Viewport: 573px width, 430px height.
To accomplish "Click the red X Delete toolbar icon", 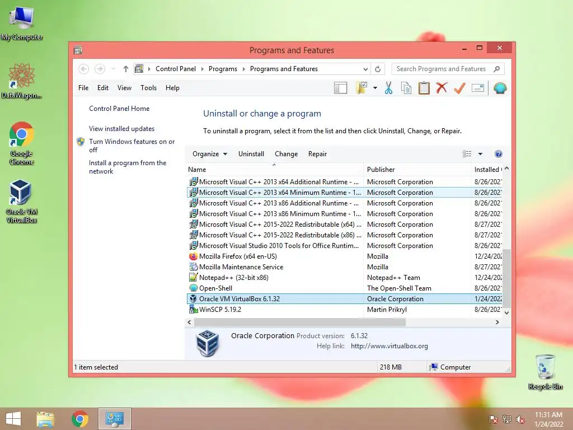I will pyautogui.click(x=442, y=88).
